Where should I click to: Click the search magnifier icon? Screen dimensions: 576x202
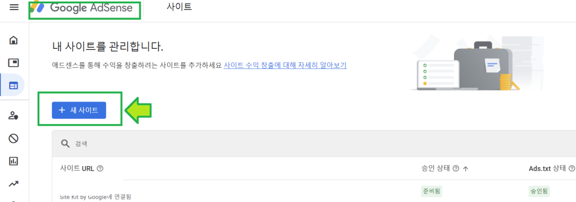[65, 144]
